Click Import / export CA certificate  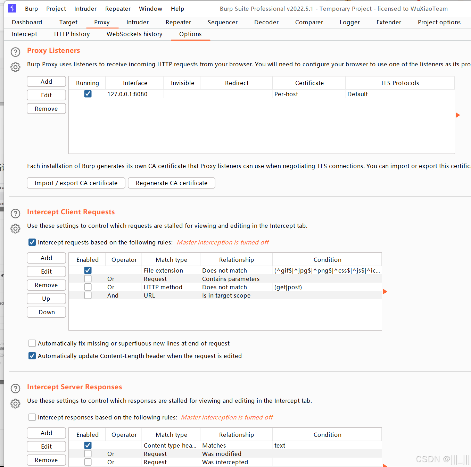[76, 183]
